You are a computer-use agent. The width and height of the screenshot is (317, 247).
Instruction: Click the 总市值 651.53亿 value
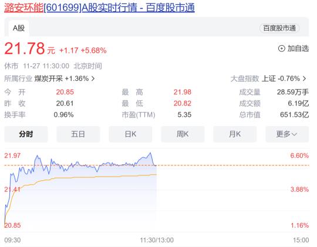click(x=294, y=115)
